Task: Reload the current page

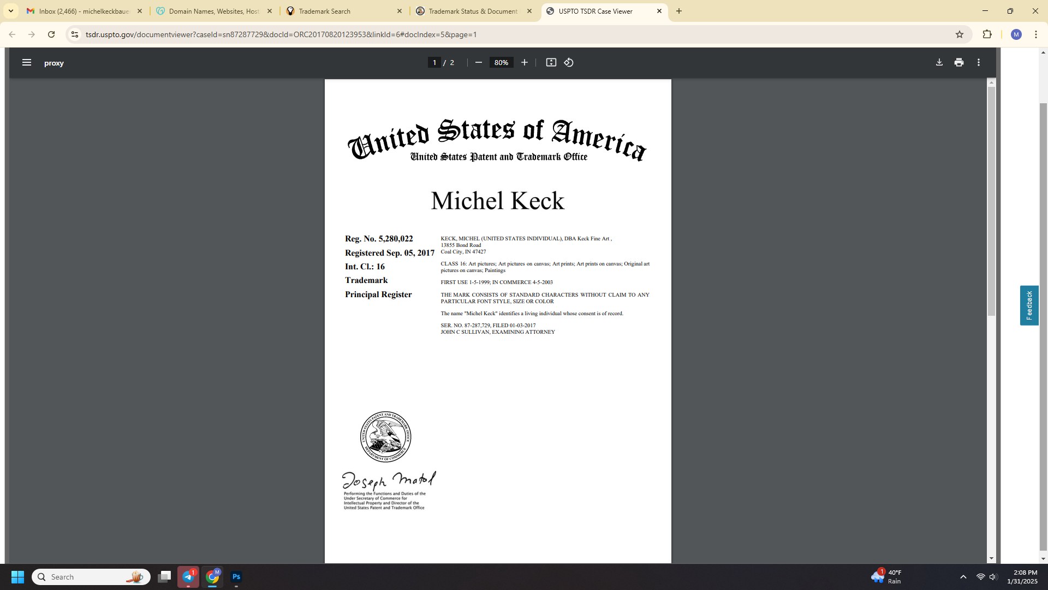Action: pos(51,34)
